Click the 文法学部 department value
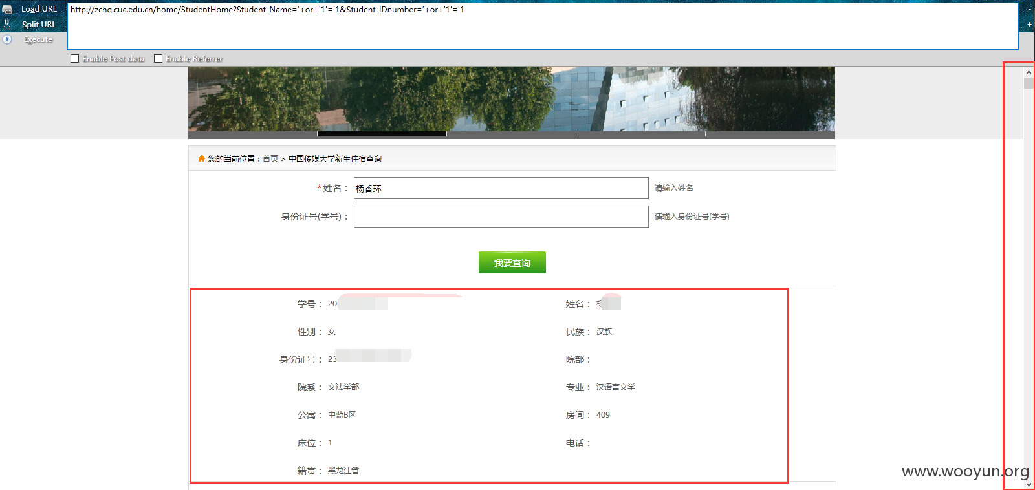The image size is (1035, 490). point(343,387)
